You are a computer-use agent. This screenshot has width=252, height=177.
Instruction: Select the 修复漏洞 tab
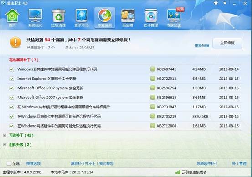pos(104,18)
